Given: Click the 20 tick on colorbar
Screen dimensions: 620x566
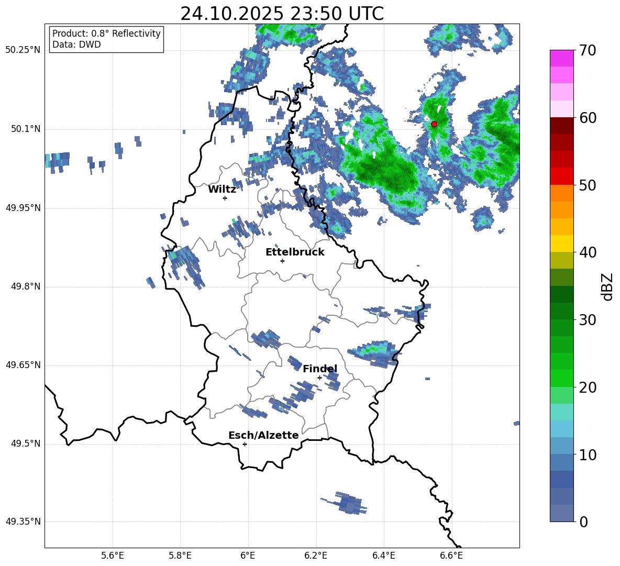Looking at the screenshot, I should coord(587,387).
